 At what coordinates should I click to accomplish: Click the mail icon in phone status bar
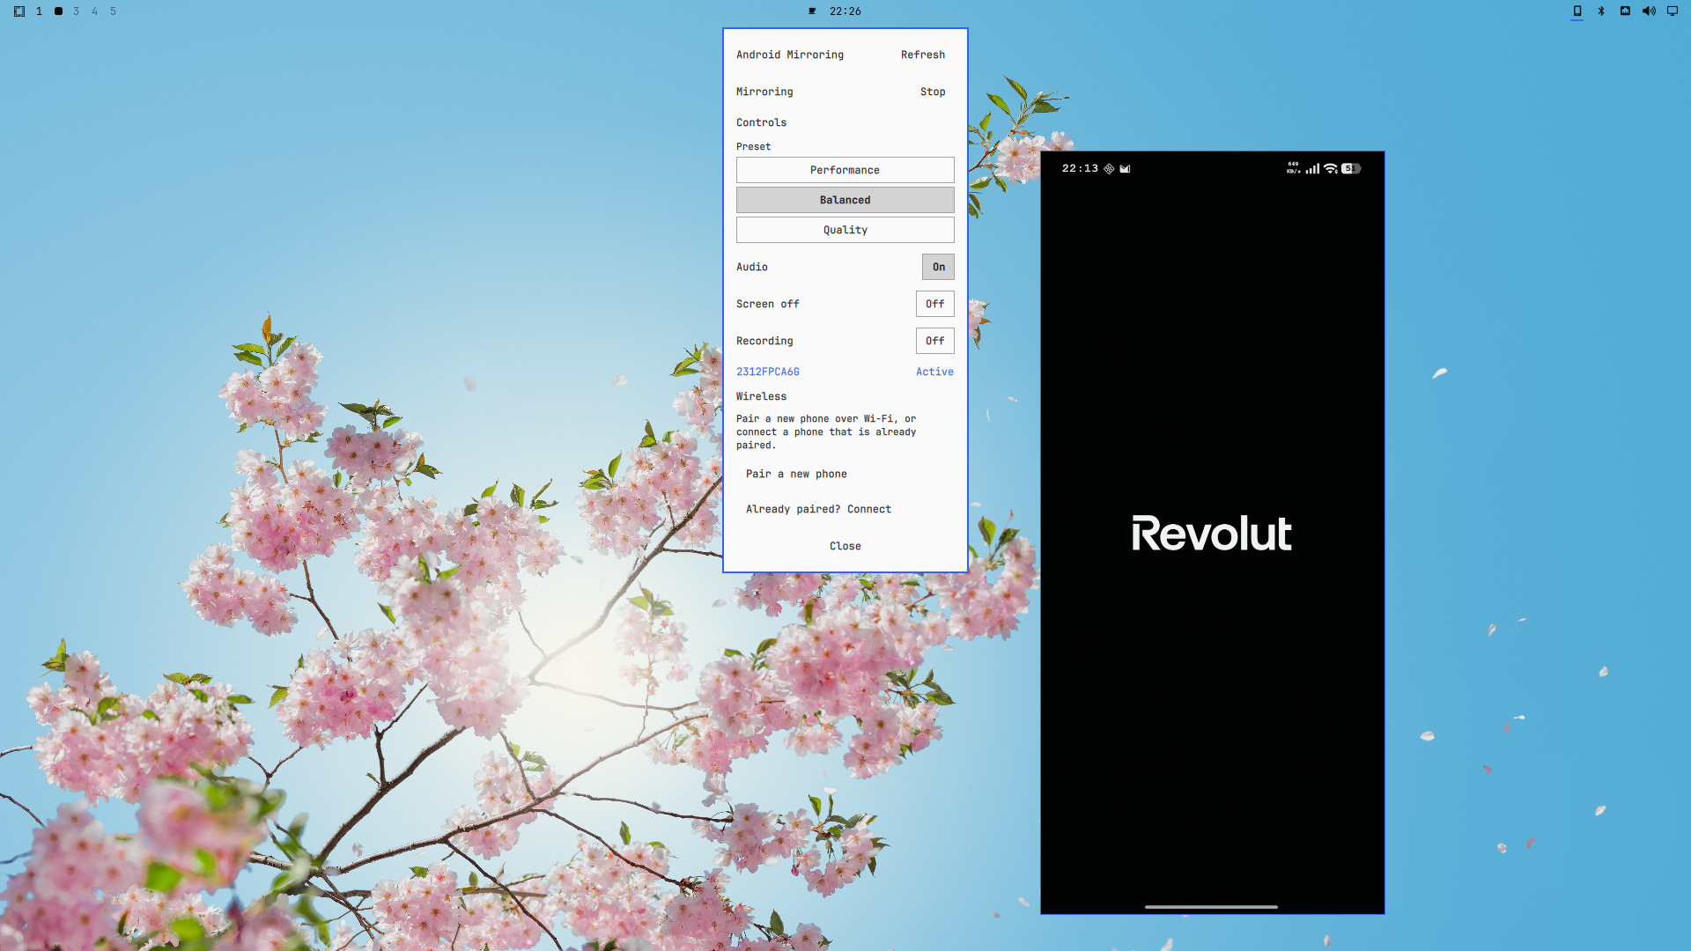pos(1125,169)
